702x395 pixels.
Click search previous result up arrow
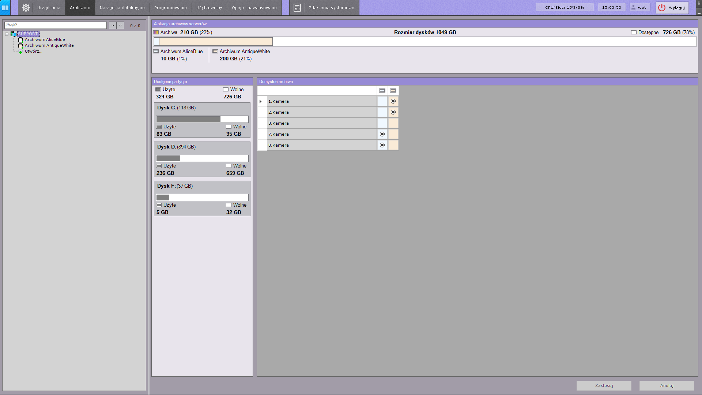coord(113,26)
